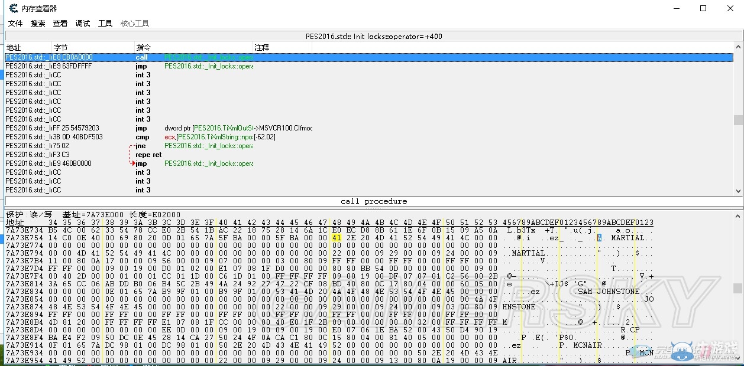Click the 字节 column header

pyautogui.click(x=93, y=47)
